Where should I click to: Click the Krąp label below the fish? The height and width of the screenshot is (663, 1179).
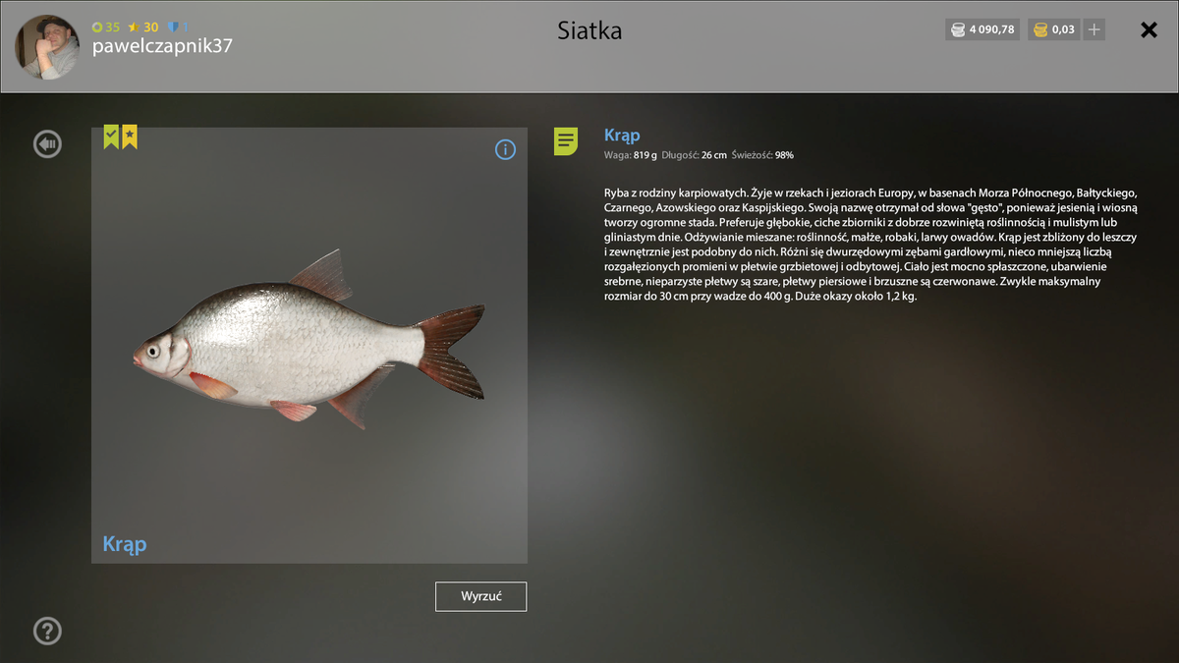pos(125,544)
